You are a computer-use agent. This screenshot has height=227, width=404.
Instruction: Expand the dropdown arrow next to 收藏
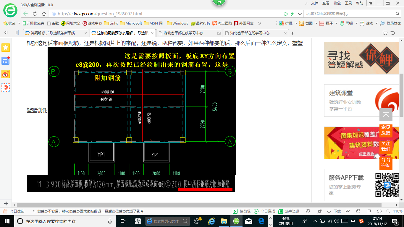pos(19,23)
